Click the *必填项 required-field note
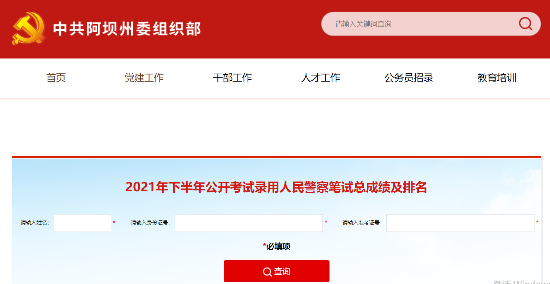The height and width of the screenshot is (284, 550). [x=277, y=246]
